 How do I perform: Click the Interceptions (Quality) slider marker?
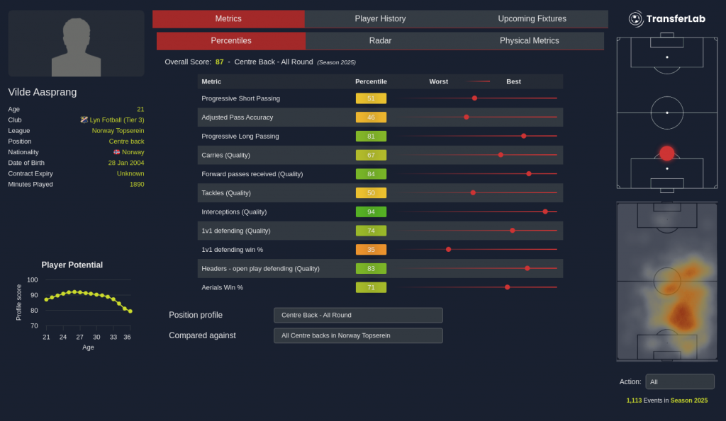pyautogui.click(x=545, y=212)
